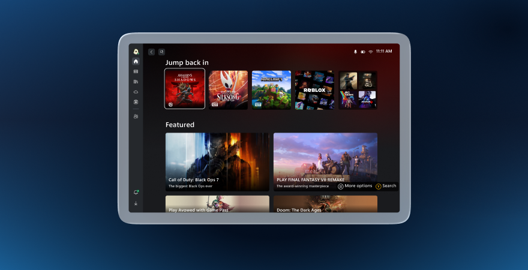Go back with the left chevron button
Screen dimensions: 528x270
[152, 52]
